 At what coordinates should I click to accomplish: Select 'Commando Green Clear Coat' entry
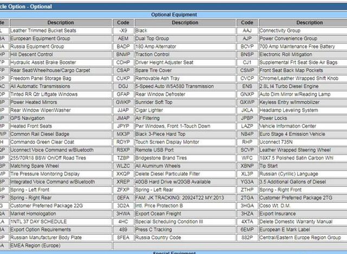61,142
